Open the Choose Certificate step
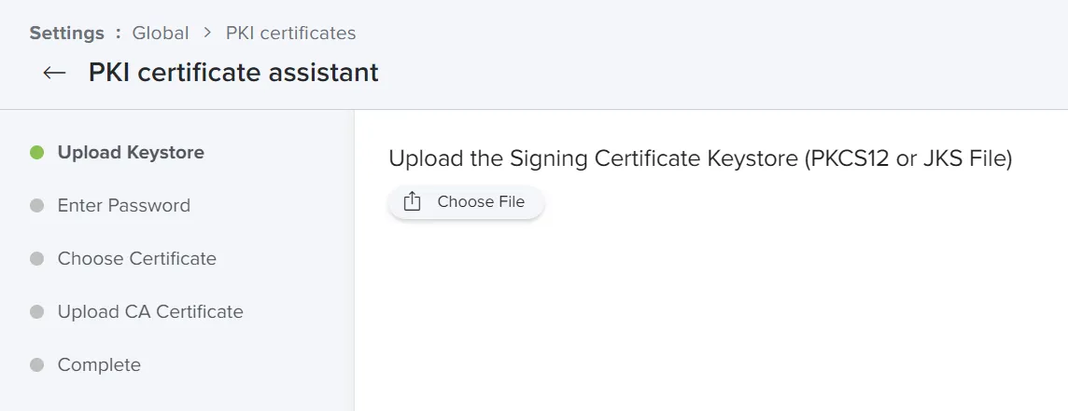 pos(137,258)
